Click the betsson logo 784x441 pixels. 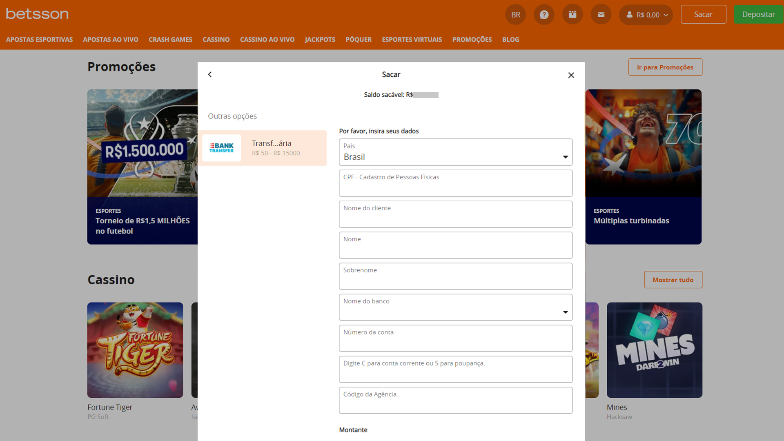coord(37,14)
